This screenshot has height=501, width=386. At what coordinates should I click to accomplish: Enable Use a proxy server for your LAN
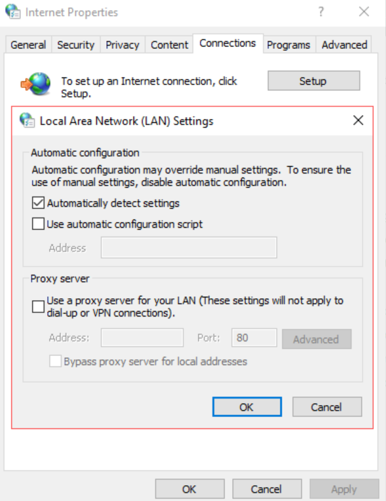coord(38,306)
